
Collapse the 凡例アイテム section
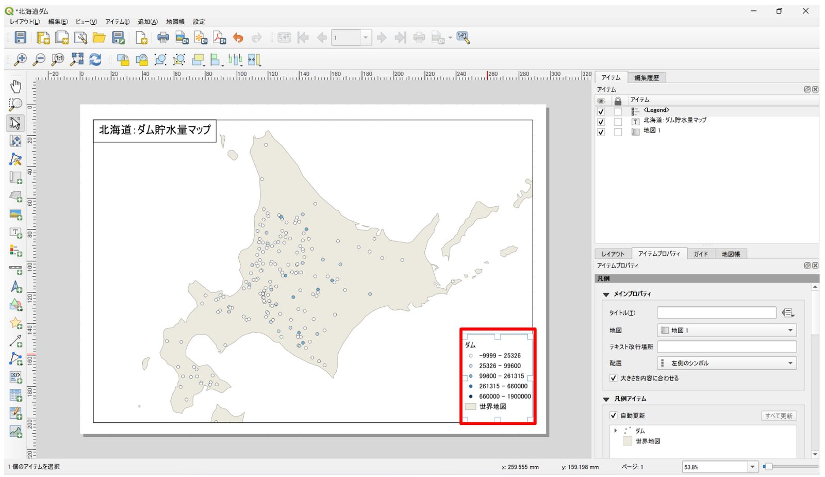click(x=606, y=399)
